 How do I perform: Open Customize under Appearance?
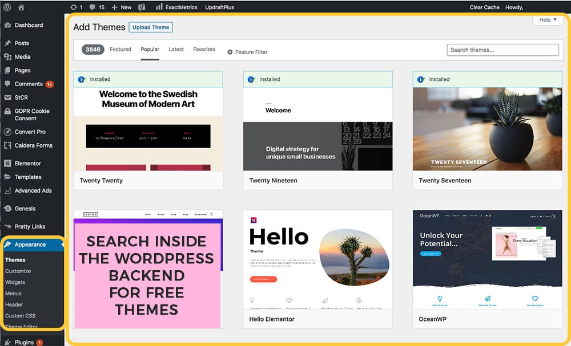(18, 271)
